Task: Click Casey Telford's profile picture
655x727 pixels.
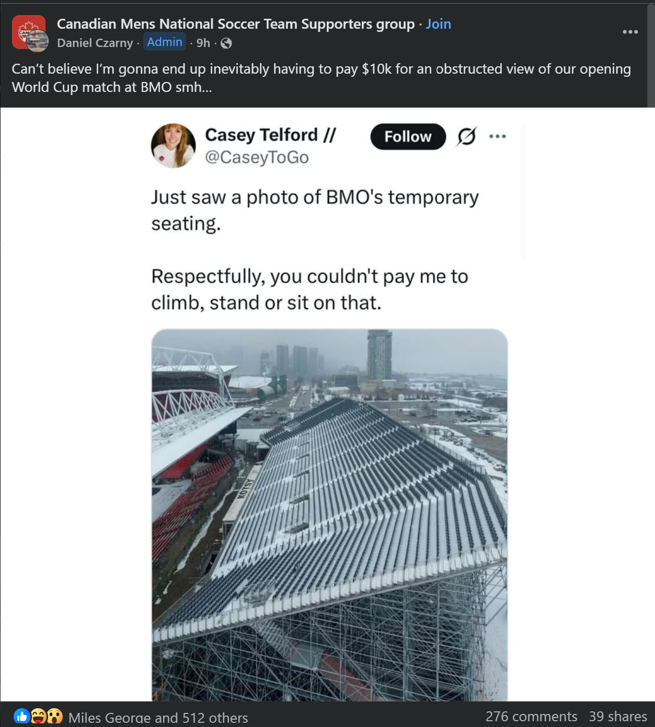Action: click(x=173, y=146)
